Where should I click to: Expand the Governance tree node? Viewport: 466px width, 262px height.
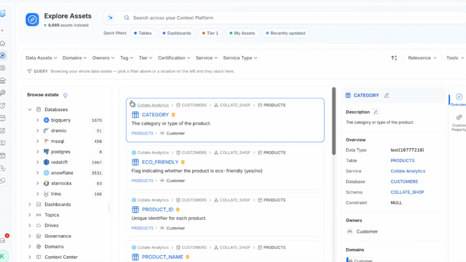click(30, 236)
